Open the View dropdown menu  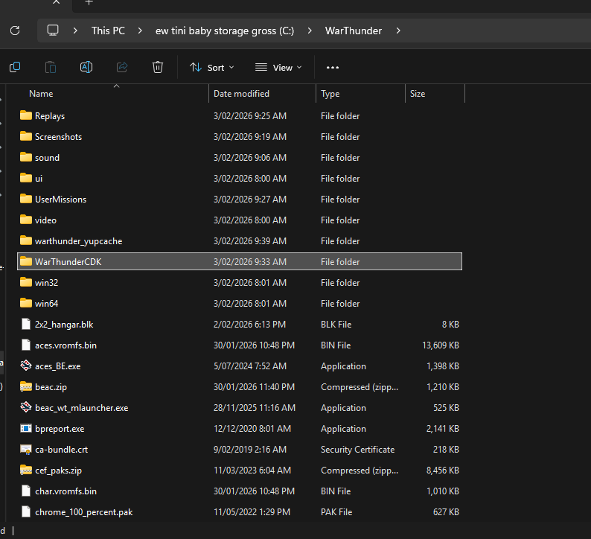pos(278,67)
